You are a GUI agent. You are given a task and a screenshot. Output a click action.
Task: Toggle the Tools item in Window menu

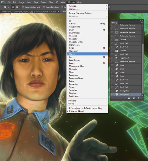87,104
